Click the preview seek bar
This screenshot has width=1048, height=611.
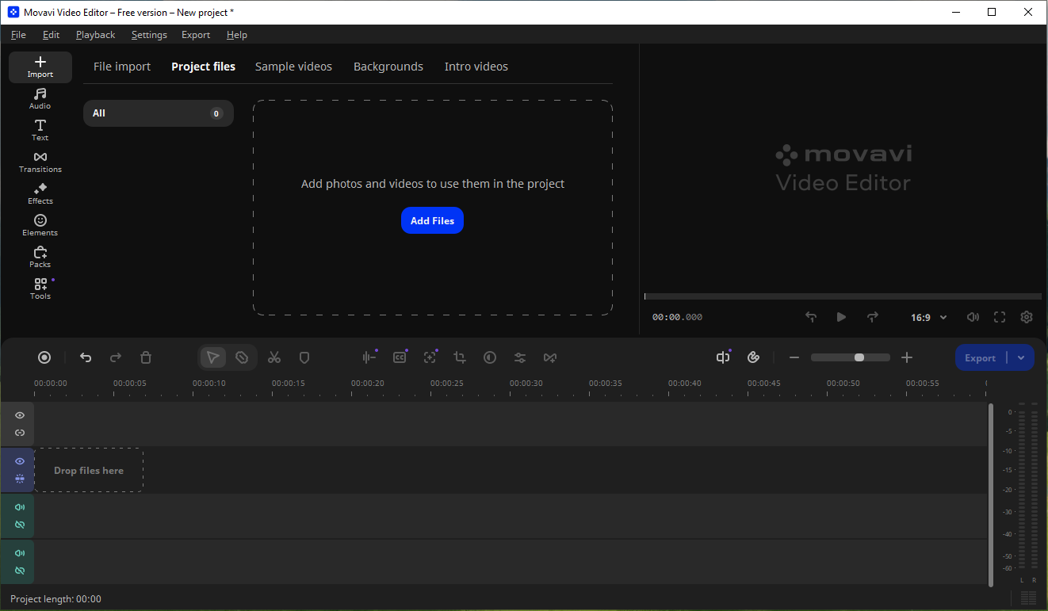[843, 296]
